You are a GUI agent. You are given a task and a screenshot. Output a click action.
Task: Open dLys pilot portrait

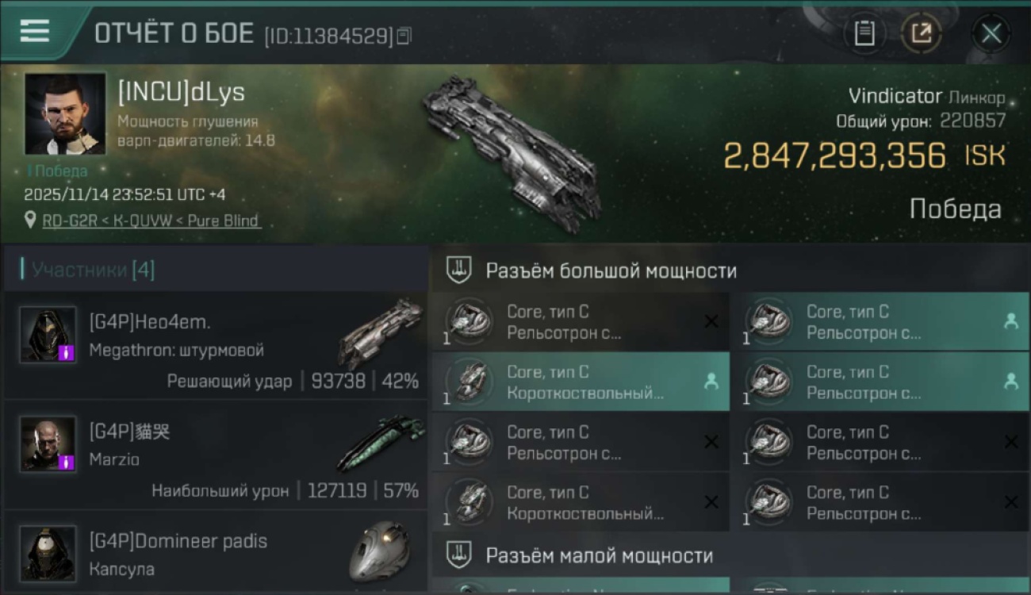pyautogui.click(x=65, y=113)
